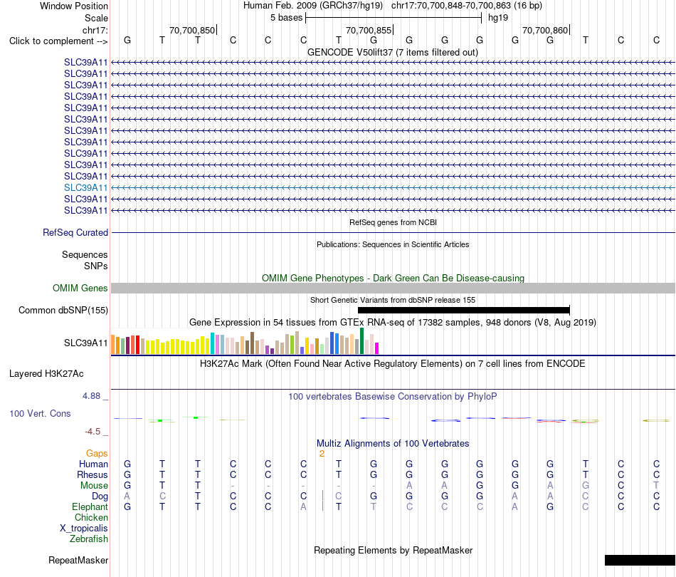Viewport: 676px width, 577px height.
Task: Click the 'Window Position' label
Action: (x=74, y=6)
